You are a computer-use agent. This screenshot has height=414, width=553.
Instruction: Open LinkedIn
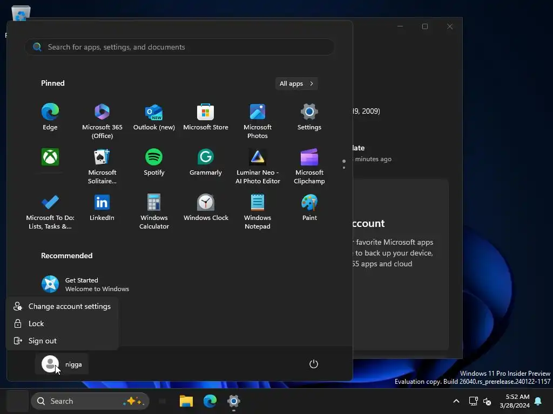(102, 208)
